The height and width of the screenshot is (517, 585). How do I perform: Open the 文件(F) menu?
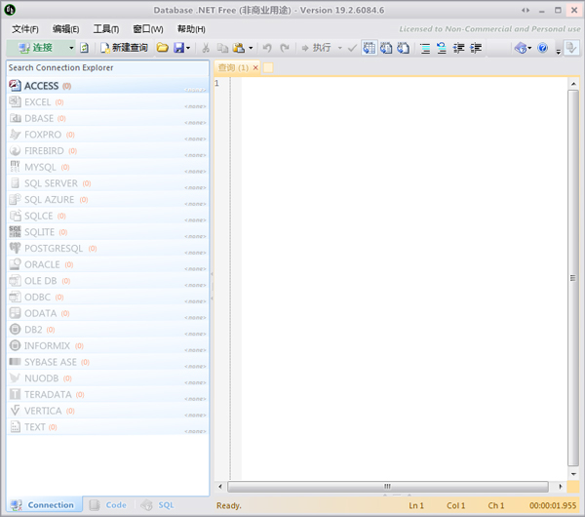click(x=25, y=29)
